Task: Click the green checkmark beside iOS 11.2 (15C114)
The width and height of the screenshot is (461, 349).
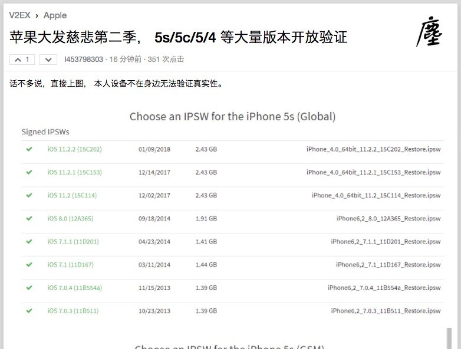Action: tap(29, 195)
